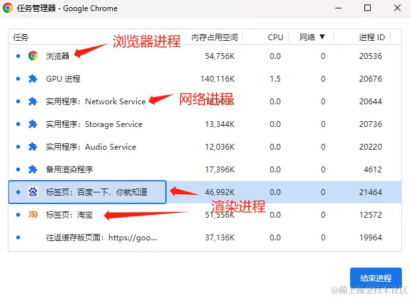
Task: Select 实用程序: Storage Service task
Action: click(x=205, y=124)
